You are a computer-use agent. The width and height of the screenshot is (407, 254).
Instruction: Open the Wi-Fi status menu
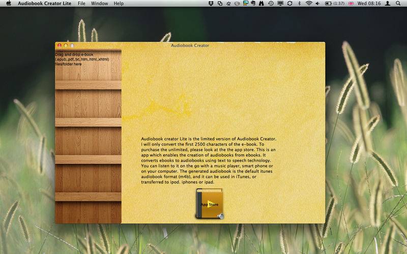click(x=309, y=4)
